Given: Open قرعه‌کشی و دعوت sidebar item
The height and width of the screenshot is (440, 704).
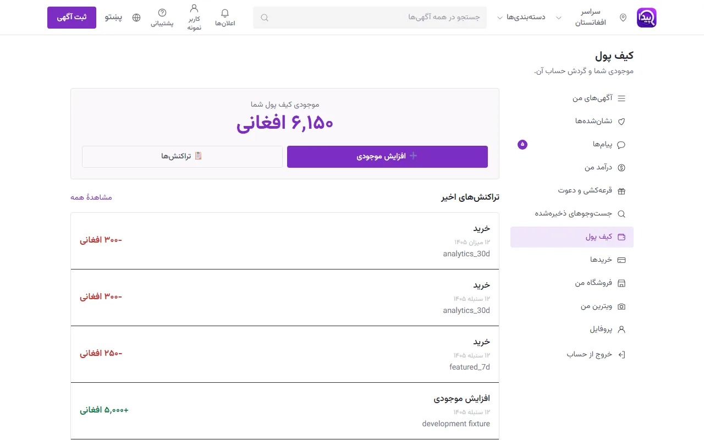Looking at the screenshot, I should point(572,191).
